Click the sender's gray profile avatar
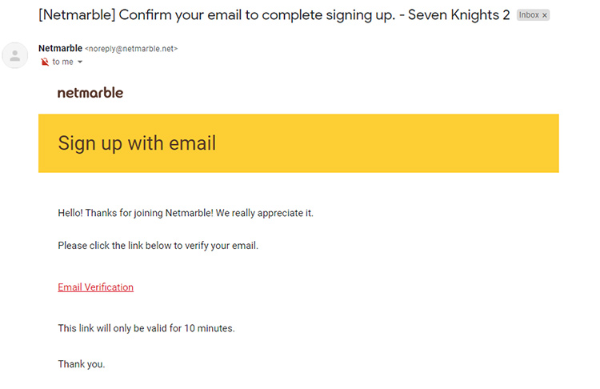The width and height of the screenshot is (600, 389). click(x=15, y=55)
